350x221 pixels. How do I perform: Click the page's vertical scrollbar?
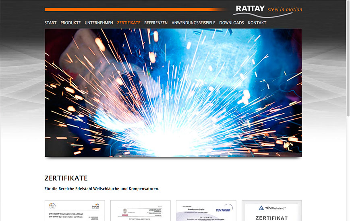click(x=348, y=58)
